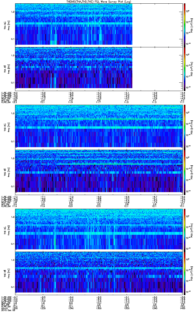Screen dimensions: 195x312
Task: Click the '1300' time tick label
Action: point(99,308)
